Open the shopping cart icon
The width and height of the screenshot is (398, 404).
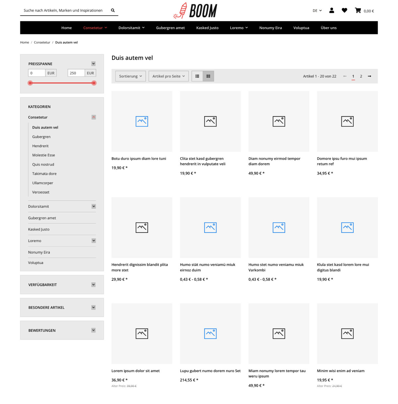point(358,11)
